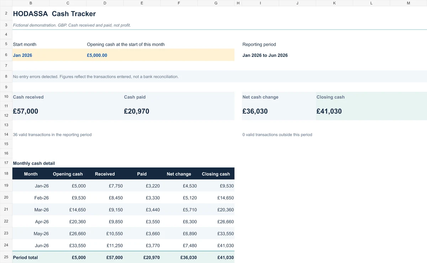Viewport: 427px width, 263px height.
Task: Select row 25 header
Action: 6,257
